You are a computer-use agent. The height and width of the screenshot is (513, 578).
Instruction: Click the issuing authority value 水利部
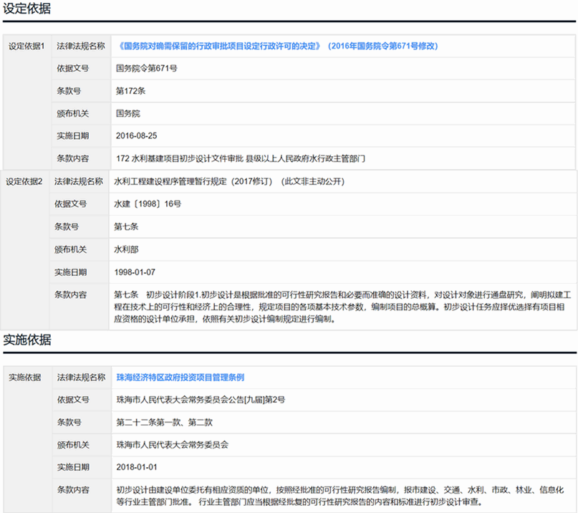[126, 249]
